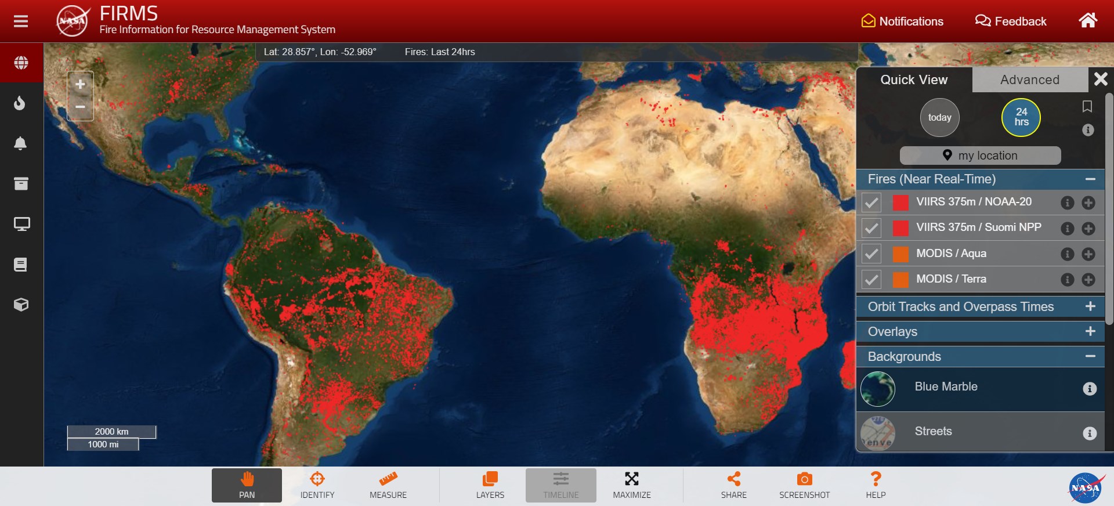Screen dimensions: 1114x506
Task: Click the my location button
Action: click(x=980, y=156)
